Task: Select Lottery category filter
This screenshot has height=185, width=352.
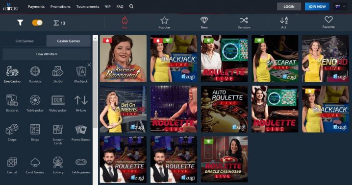Action: pyautogui.click(x=58, y=165)
